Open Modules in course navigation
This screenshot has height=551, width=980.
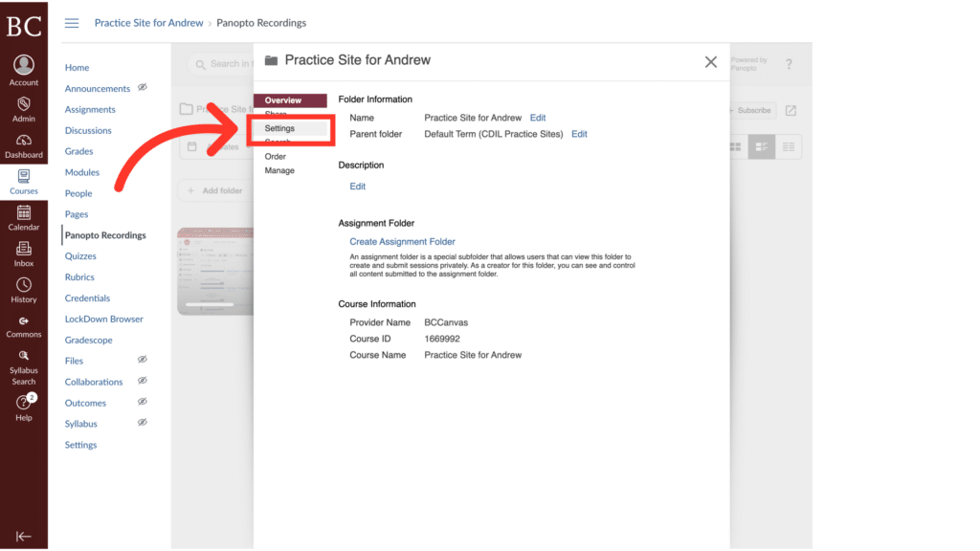(82, 172)
